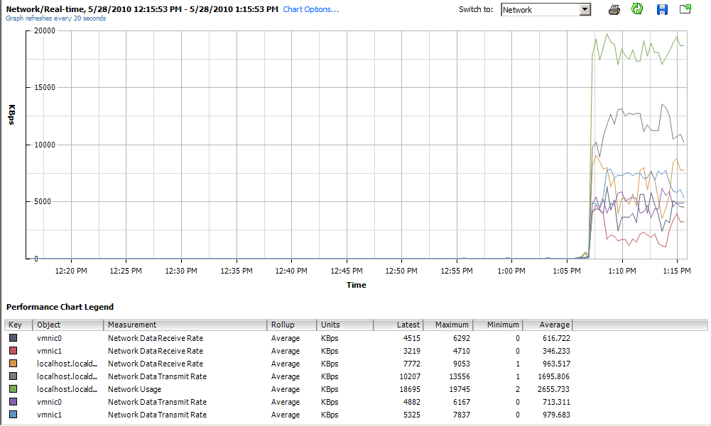Click the Minimum column header
This screenshot has height=426, width=711.
click(x=497, y=325)
